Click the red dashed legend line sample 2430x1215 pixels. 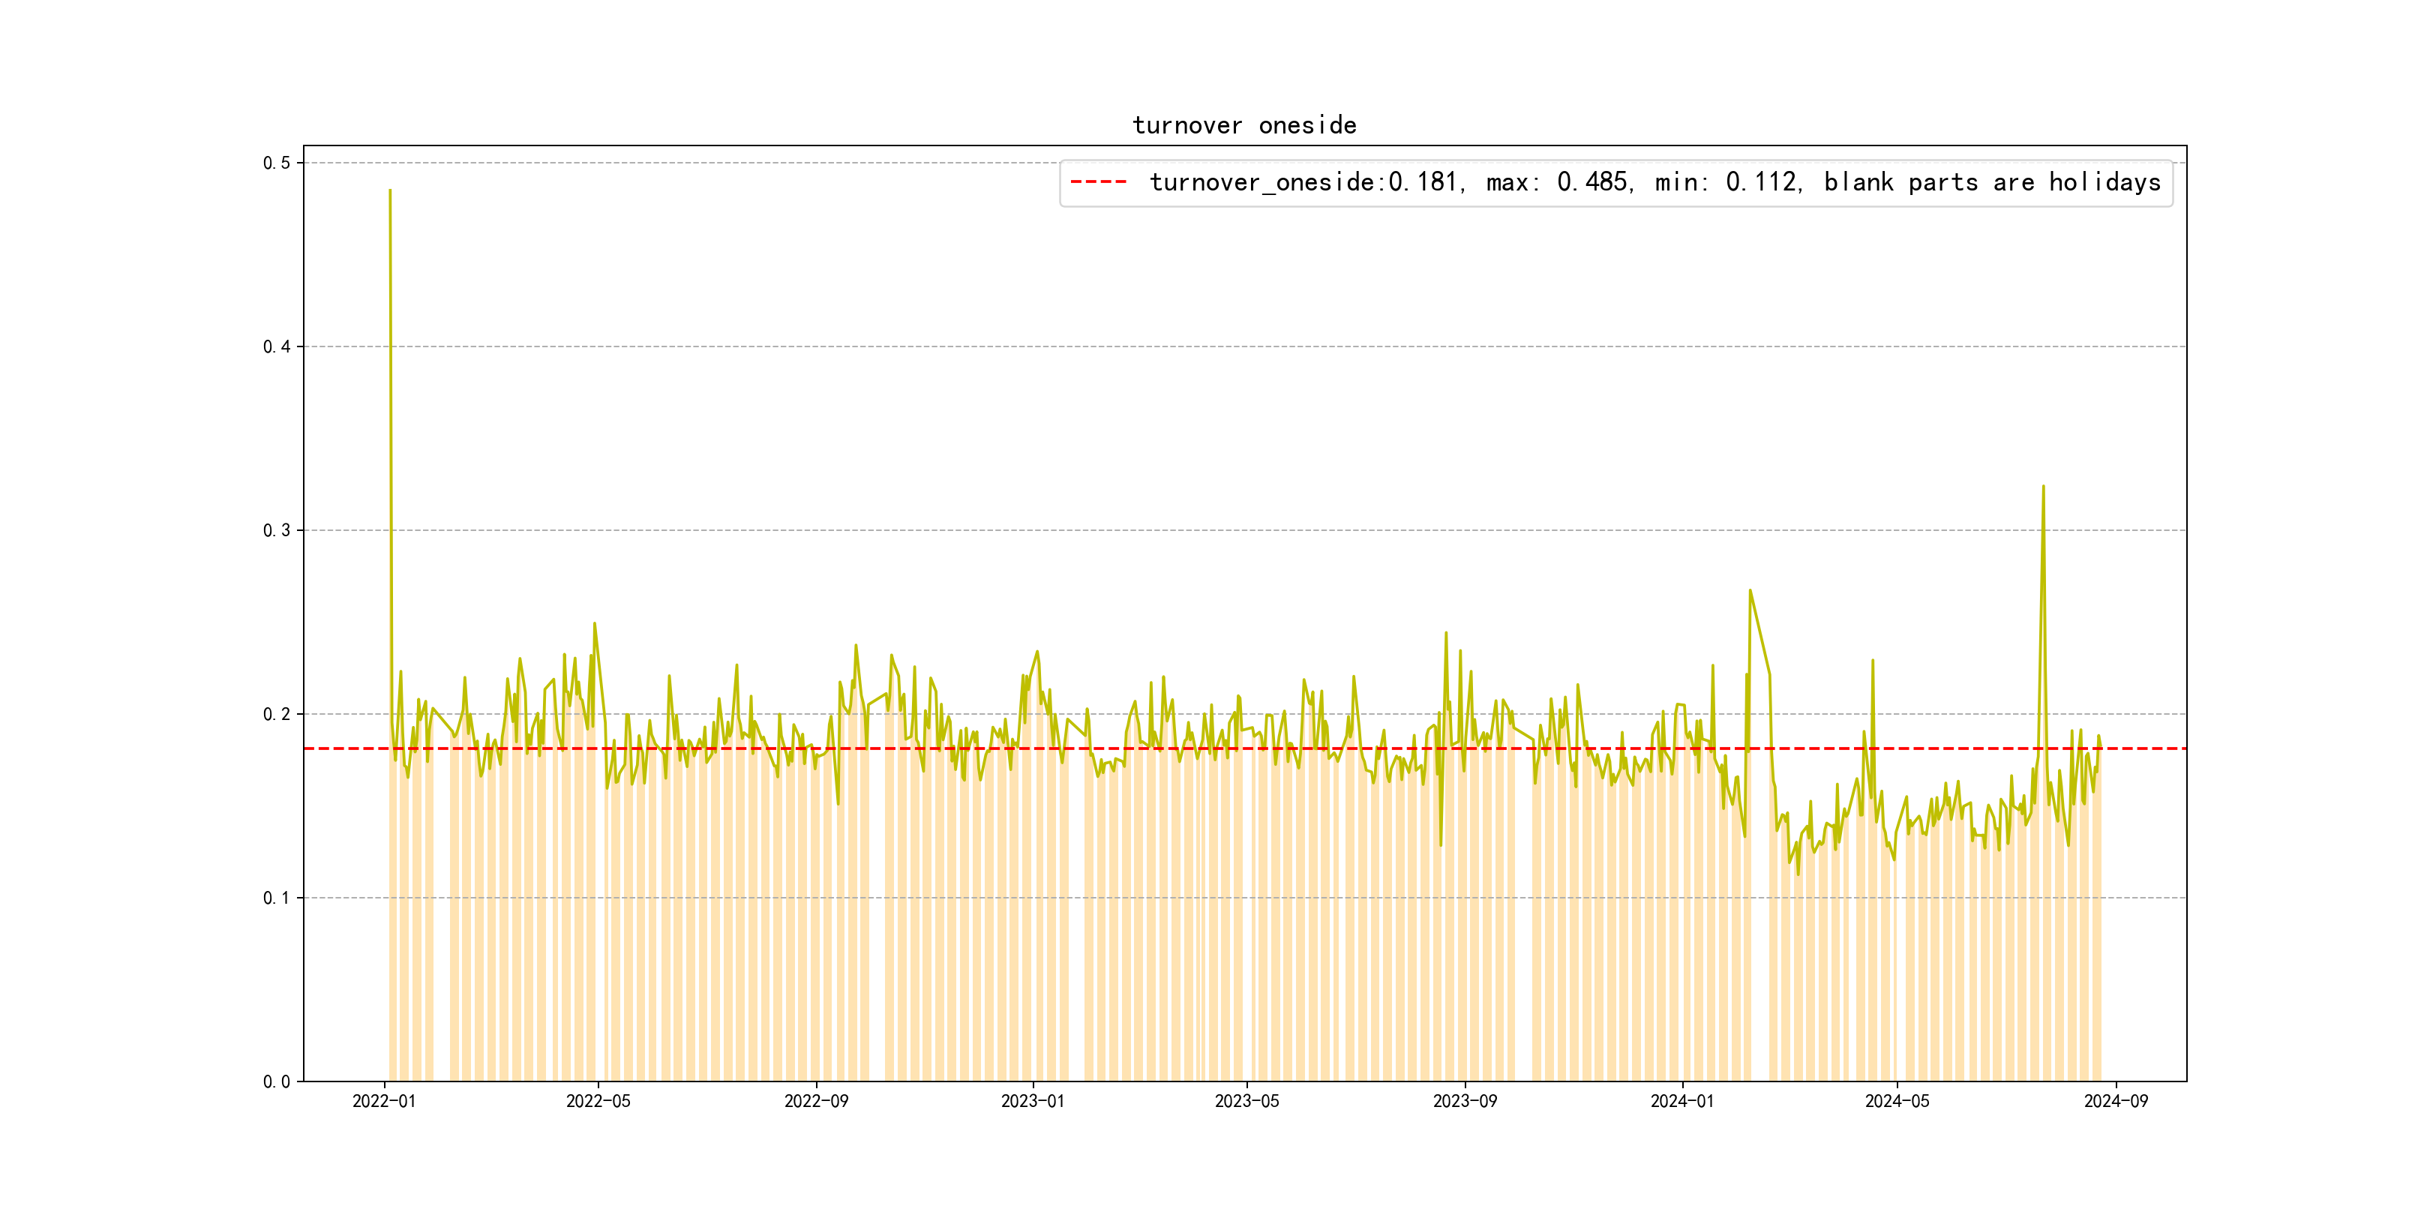[1098, 182]
